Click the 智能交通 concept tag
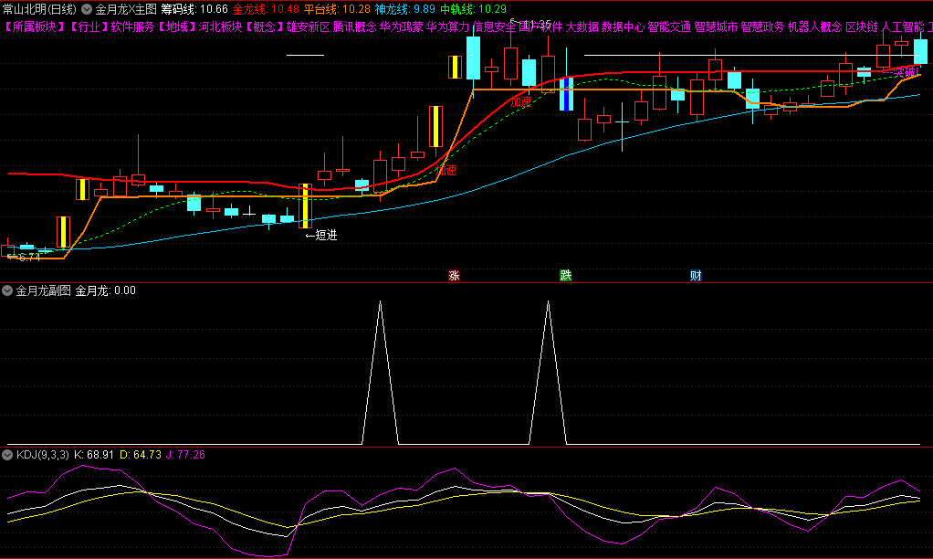Viewport: 933px width, 559px height. pos(669,26)
